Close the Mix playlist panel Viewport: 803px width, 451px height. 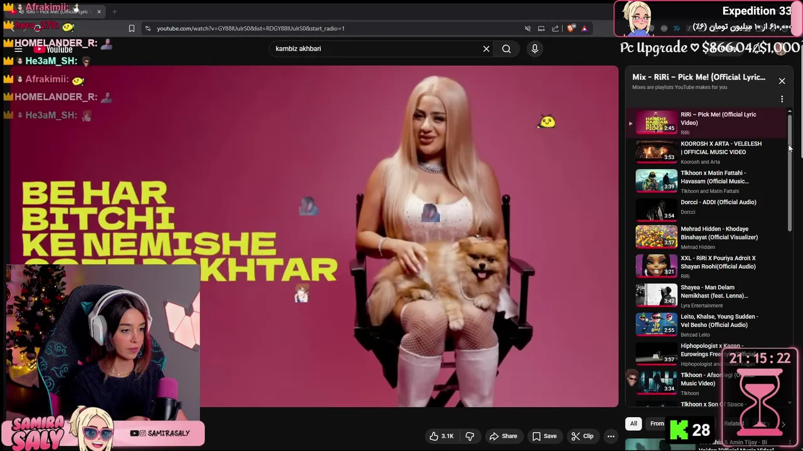point(782,81)
